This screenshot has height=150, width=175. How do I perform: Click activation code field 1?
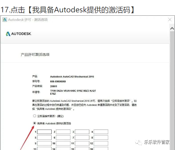44,132
